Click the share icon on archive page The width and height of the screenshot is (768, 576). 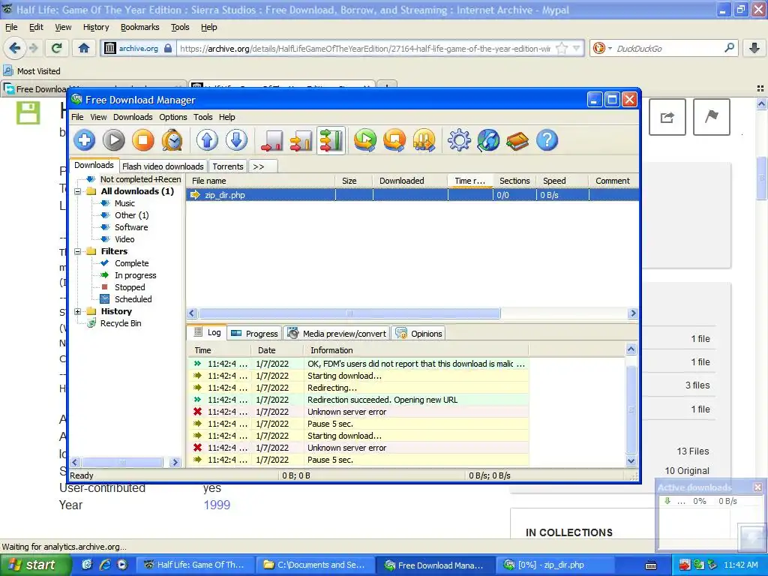667,117
